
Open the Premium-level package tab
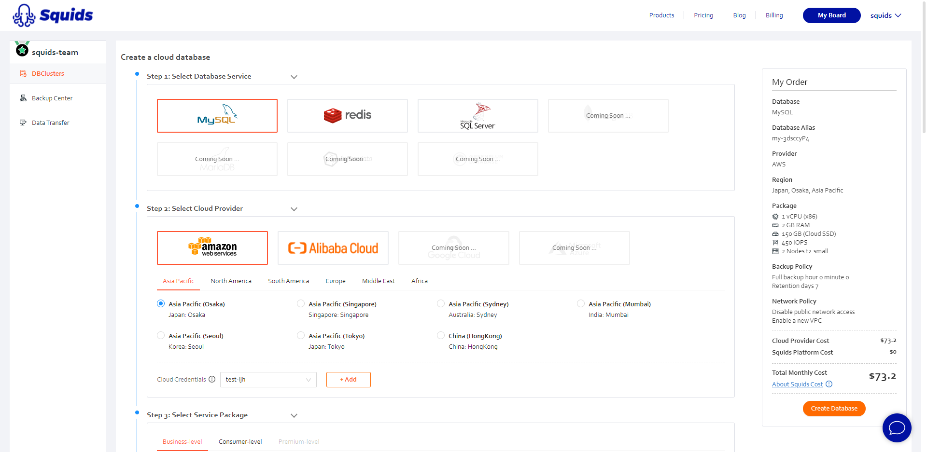coord(299,441)
